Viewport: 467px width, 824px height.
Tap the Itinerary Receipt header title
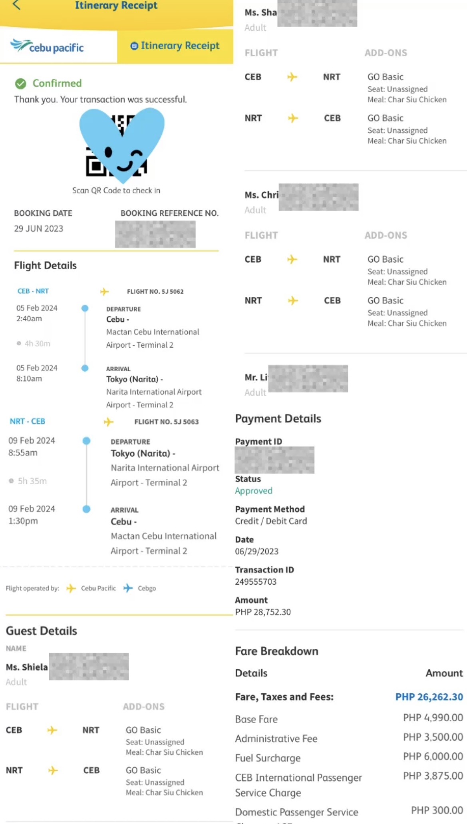click(x=116, y=6)
